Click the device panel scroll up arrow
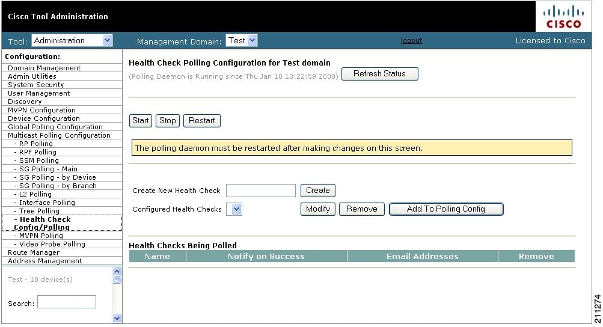 (x=117, y=271)
